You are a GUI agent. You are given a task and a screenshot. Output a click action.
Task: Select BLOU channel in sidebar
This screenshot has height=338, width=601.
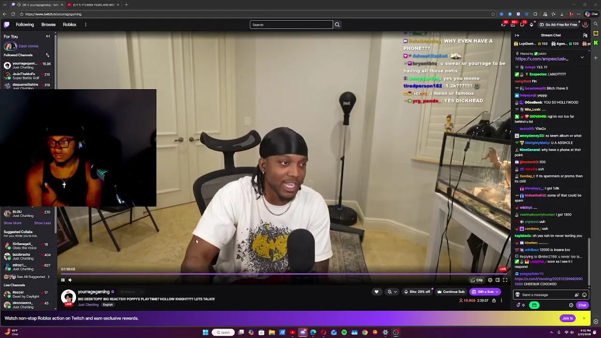pos(27,214)
